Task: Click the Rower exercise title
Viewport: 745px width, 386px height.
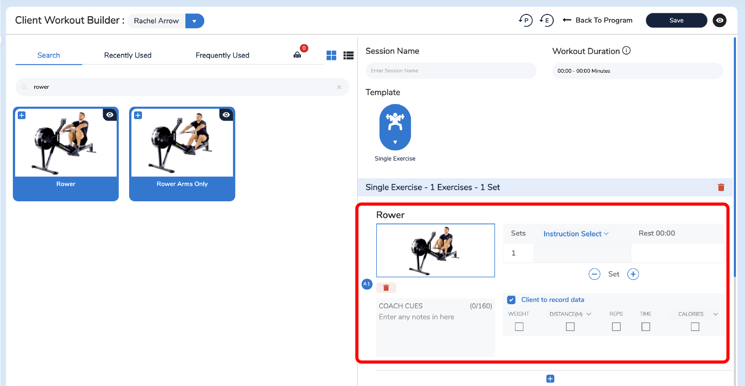Action: (x=390, y=215)
